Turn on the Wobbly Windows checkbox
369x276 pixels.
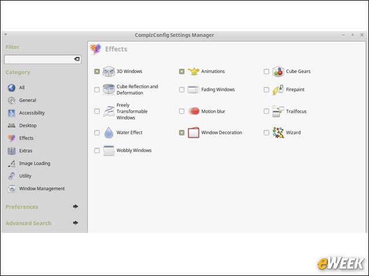(97, 151)
